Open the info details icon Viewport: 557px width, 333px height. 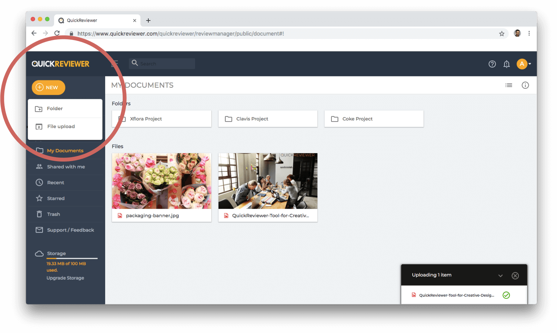click(x=525, y=85)
